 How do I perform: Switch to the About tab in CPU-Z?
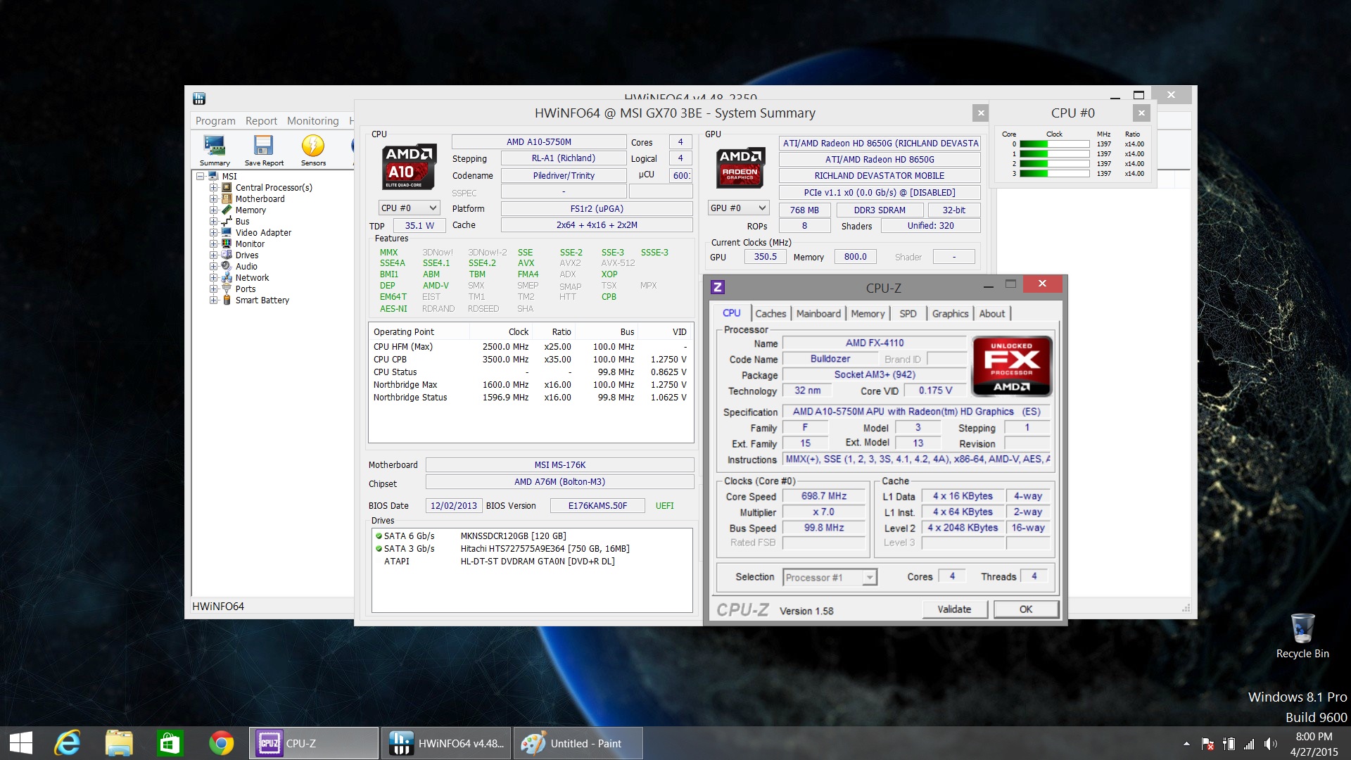point(992,314)
